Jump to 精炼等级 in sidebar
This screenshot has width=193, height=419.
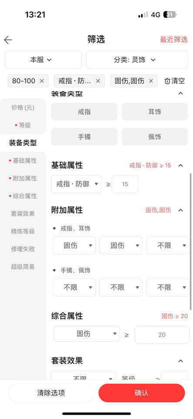pyautogui.click(x=23, y=231)
